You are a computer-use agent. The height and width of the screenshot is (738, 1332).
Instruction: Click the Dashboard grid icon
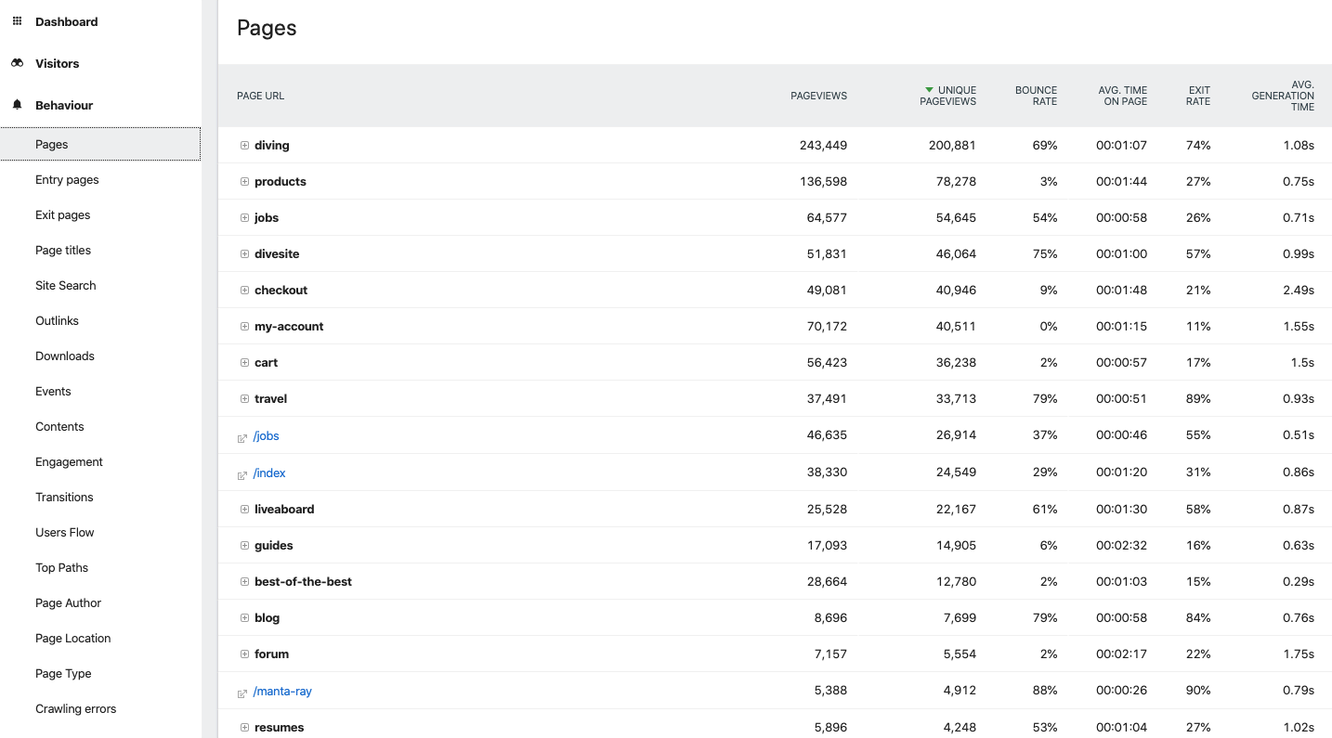[17, 21]
